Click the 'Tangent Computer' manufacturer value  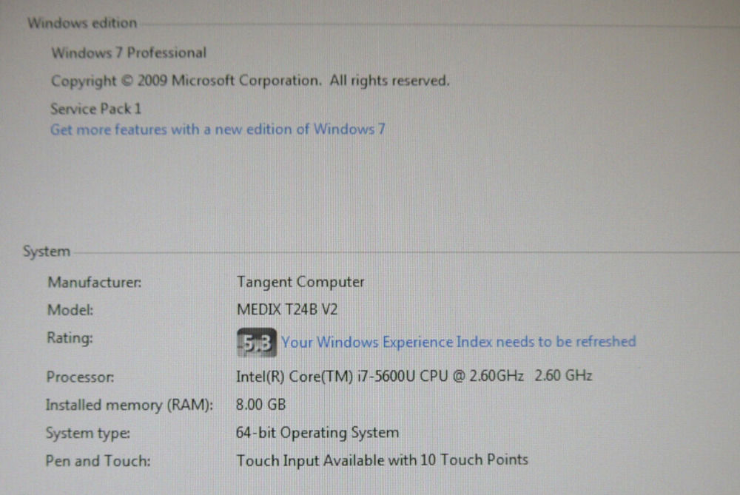pyautogui.click(x=300, y=282)
